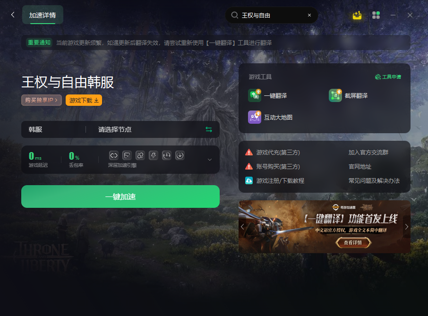
Task: Toggle the circular download arrow engine icon
Action: [180, 155]
